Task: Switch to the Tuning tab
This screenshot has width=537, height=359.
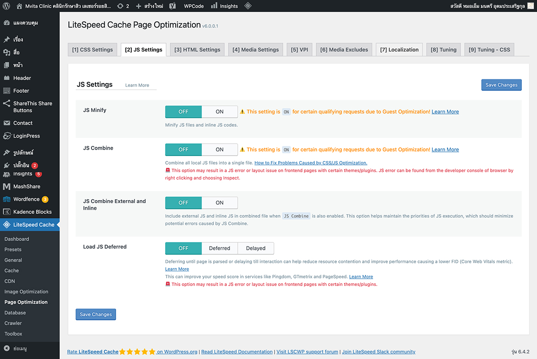Action: click(443, 50)
